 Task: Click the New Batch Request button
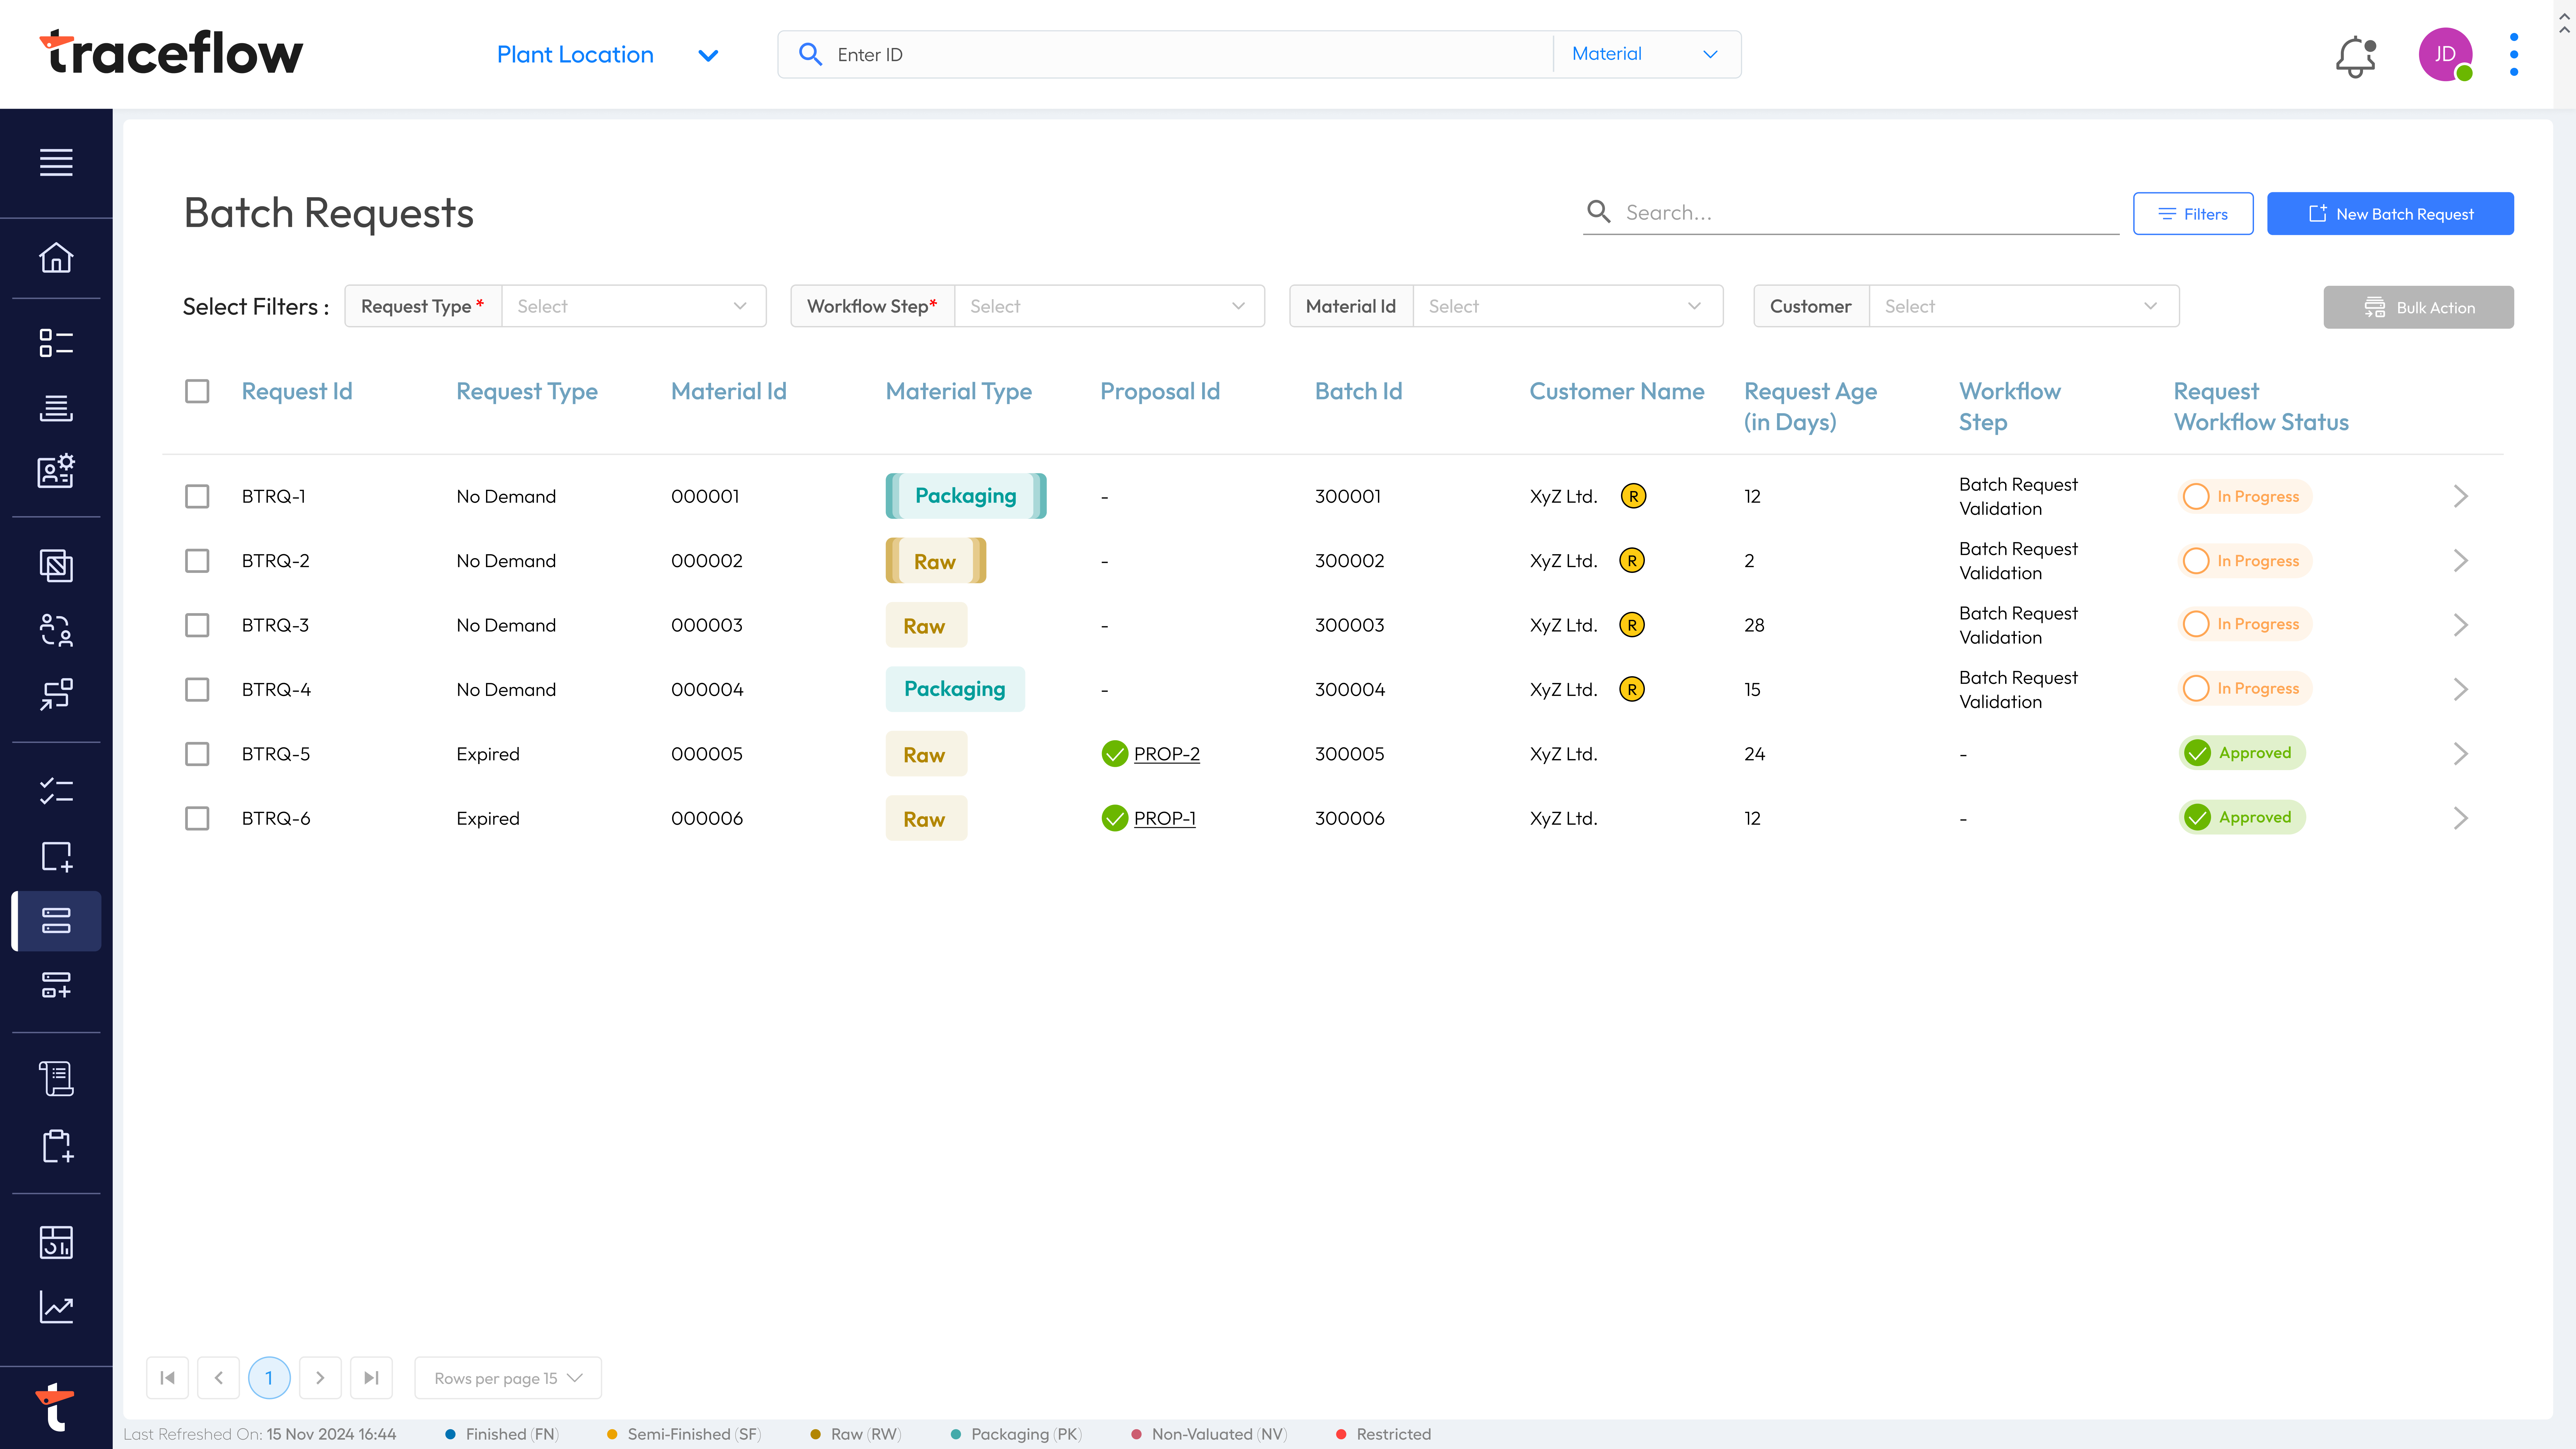coord(2390,214)
